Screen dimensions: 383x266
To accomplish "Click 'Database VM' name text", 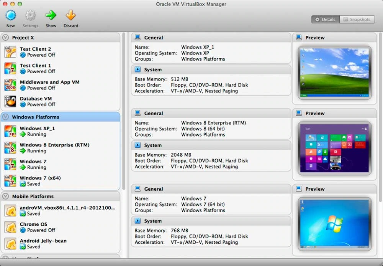I will pos(36,99).
